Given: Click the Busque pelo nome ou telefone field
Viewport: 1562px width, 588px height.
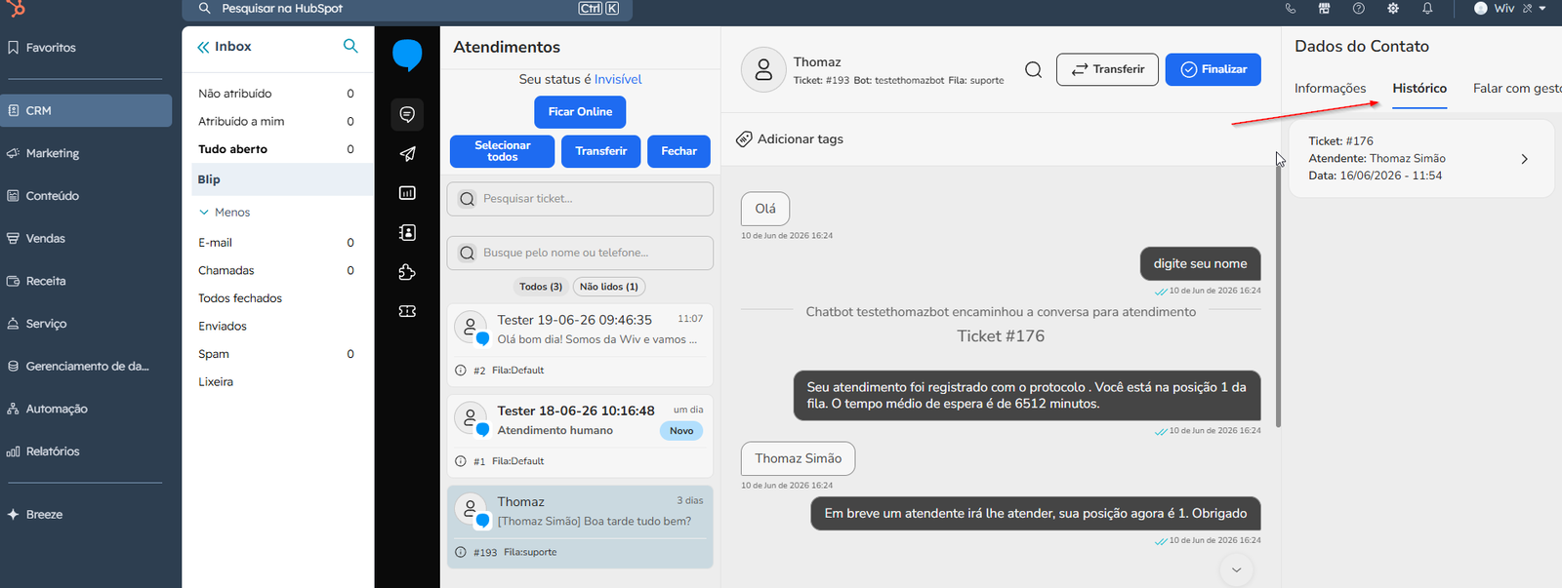Looking at the screenshot, I should 580,253.
